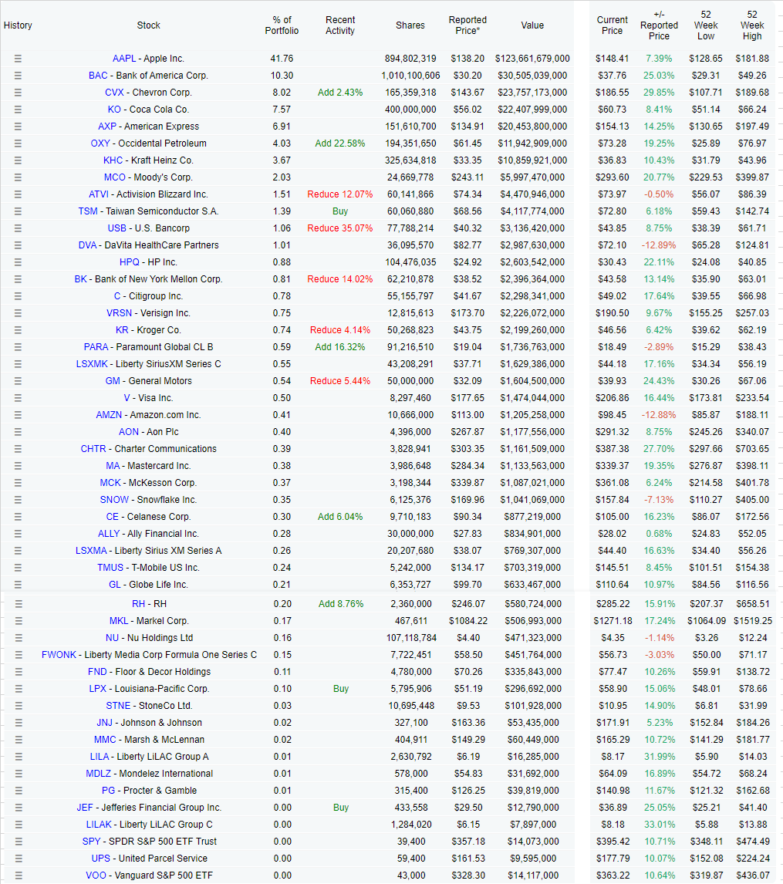Click the History column header
The image size is (783, 884).
[18, 25]
